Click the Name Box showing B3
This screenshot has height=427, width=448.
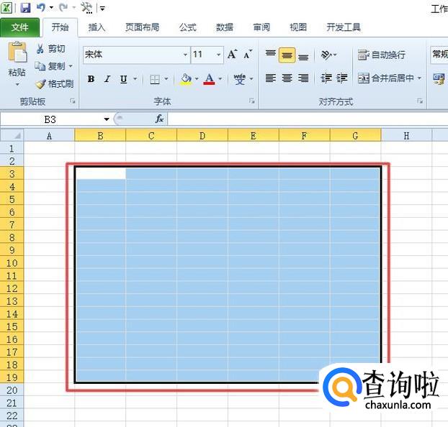(50, 119)
